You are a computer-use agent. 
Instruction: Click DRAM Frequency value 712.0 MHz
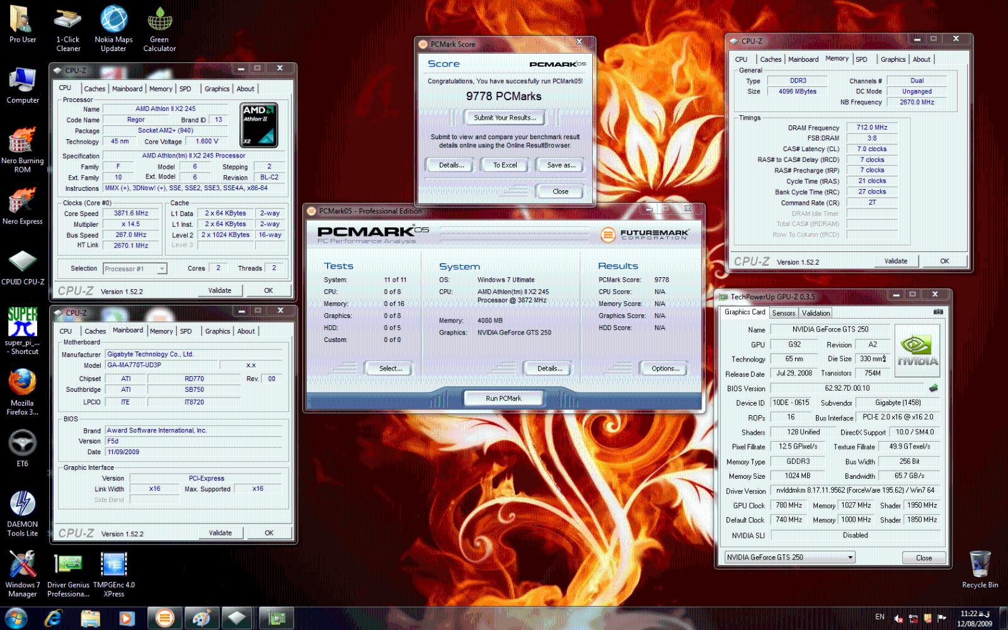point(872,127)
